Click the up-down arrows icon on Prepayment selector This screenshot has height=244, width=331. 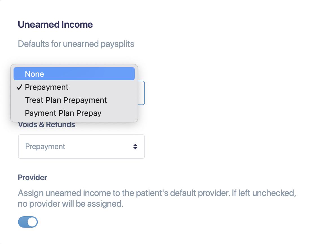pyautogui.click(x=135, y=147)
